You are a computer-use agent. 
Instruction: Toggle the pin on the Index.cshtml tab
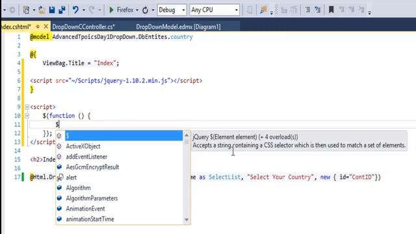(38, 27)
